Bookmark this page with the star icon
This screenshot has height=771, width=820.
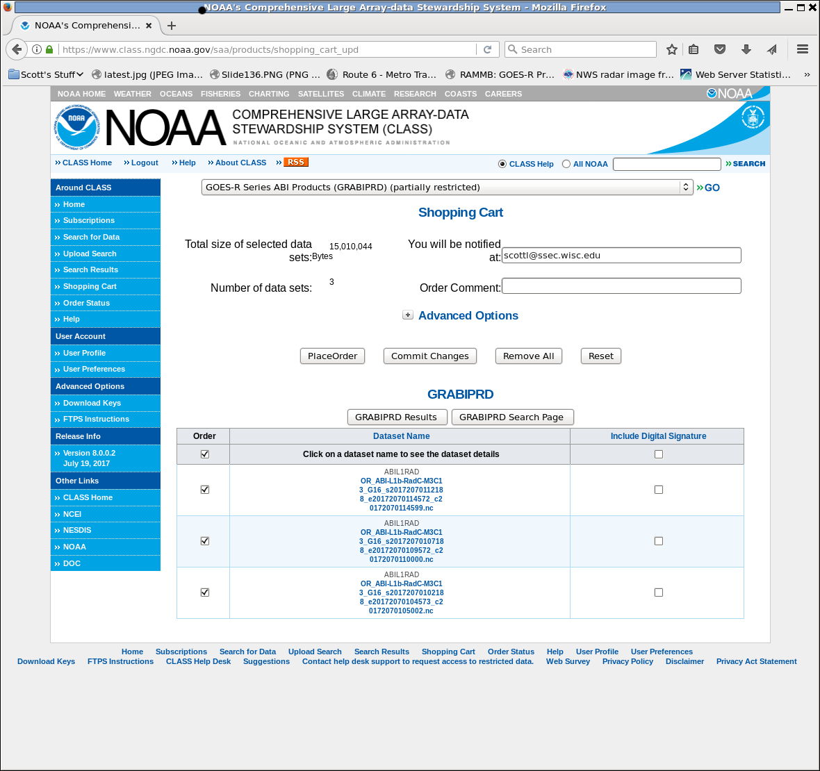pyautogui.click(x=672, y=49)
